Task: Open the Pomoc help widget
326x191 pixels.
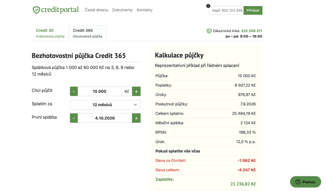Action: pyautogui.click(x=305, y=182)
